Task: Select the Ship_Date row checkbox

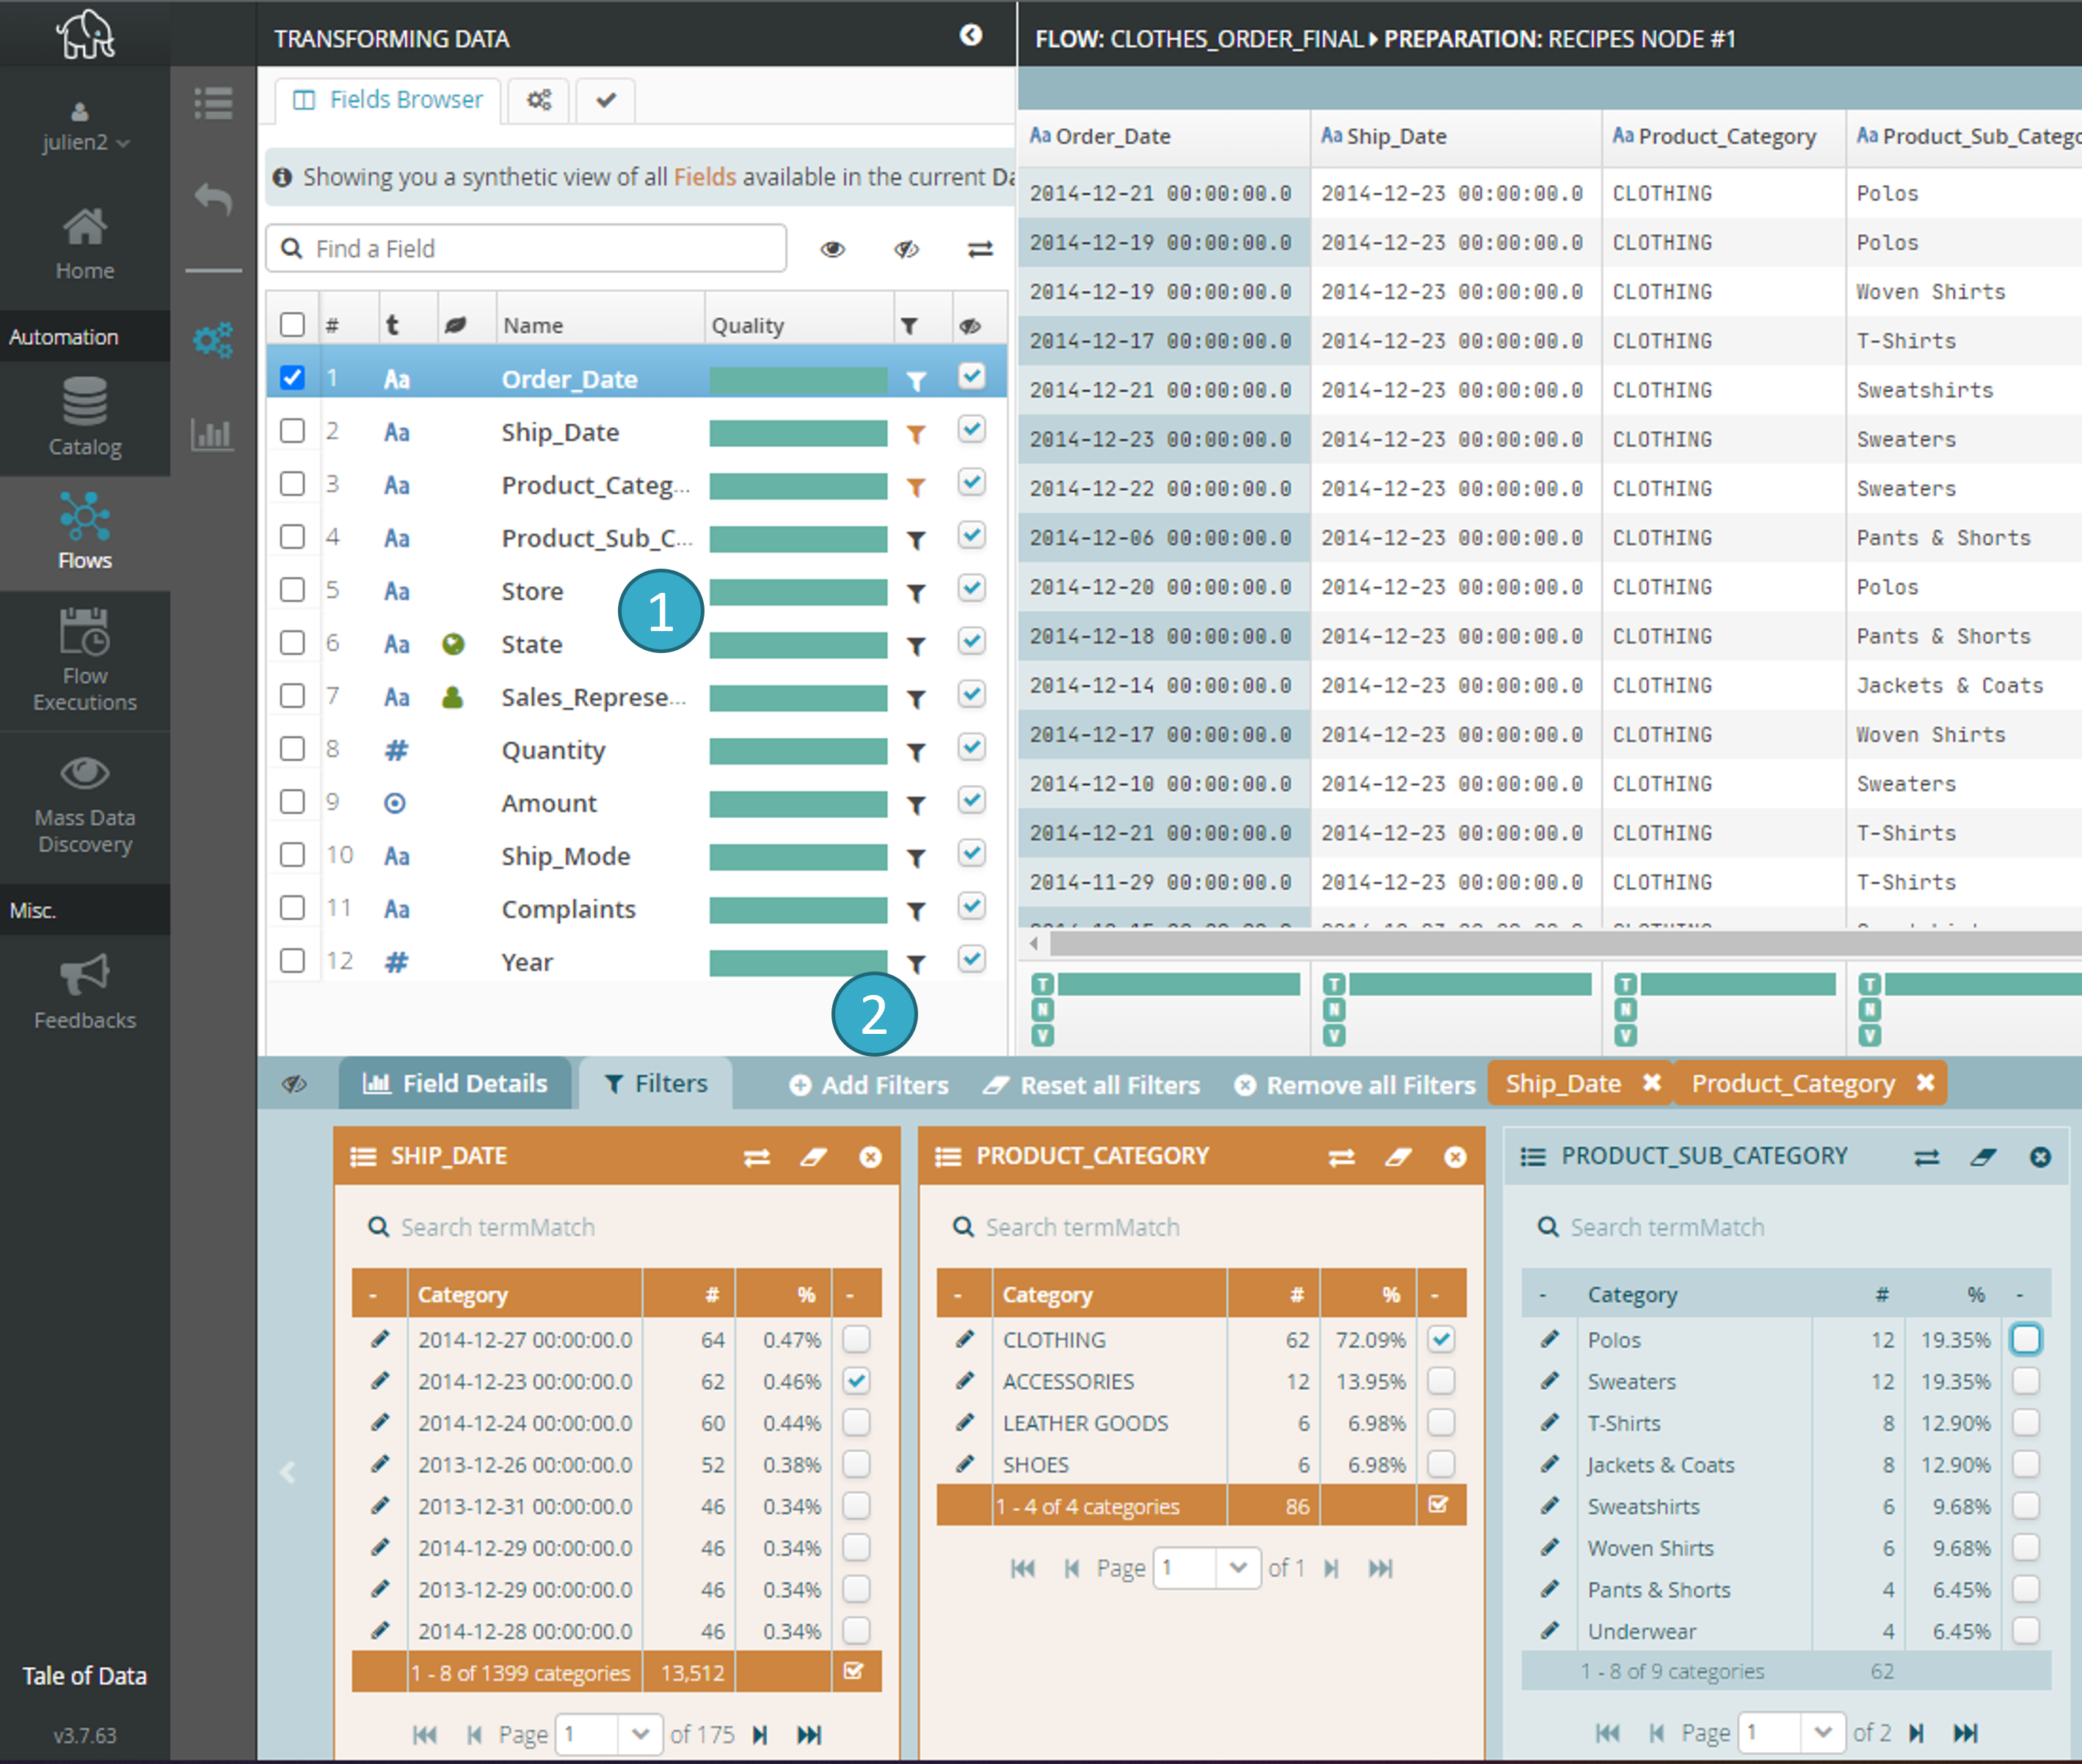Action: point(292,431)
